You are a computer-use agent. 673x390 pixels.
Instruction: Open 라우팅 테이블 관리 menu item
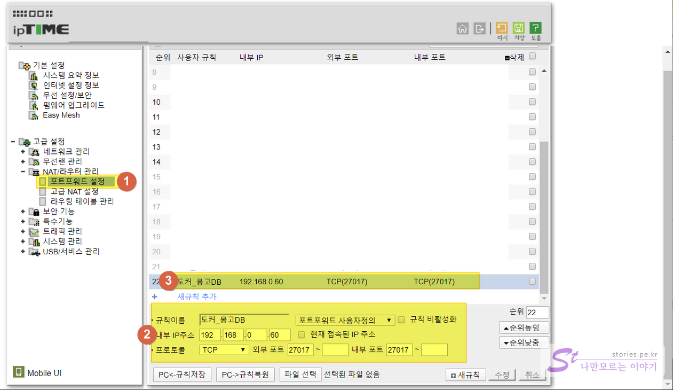tap(82, 201)
